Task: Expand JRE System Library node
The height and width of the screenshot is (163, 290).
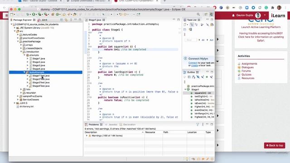Action: click(15, 28)
